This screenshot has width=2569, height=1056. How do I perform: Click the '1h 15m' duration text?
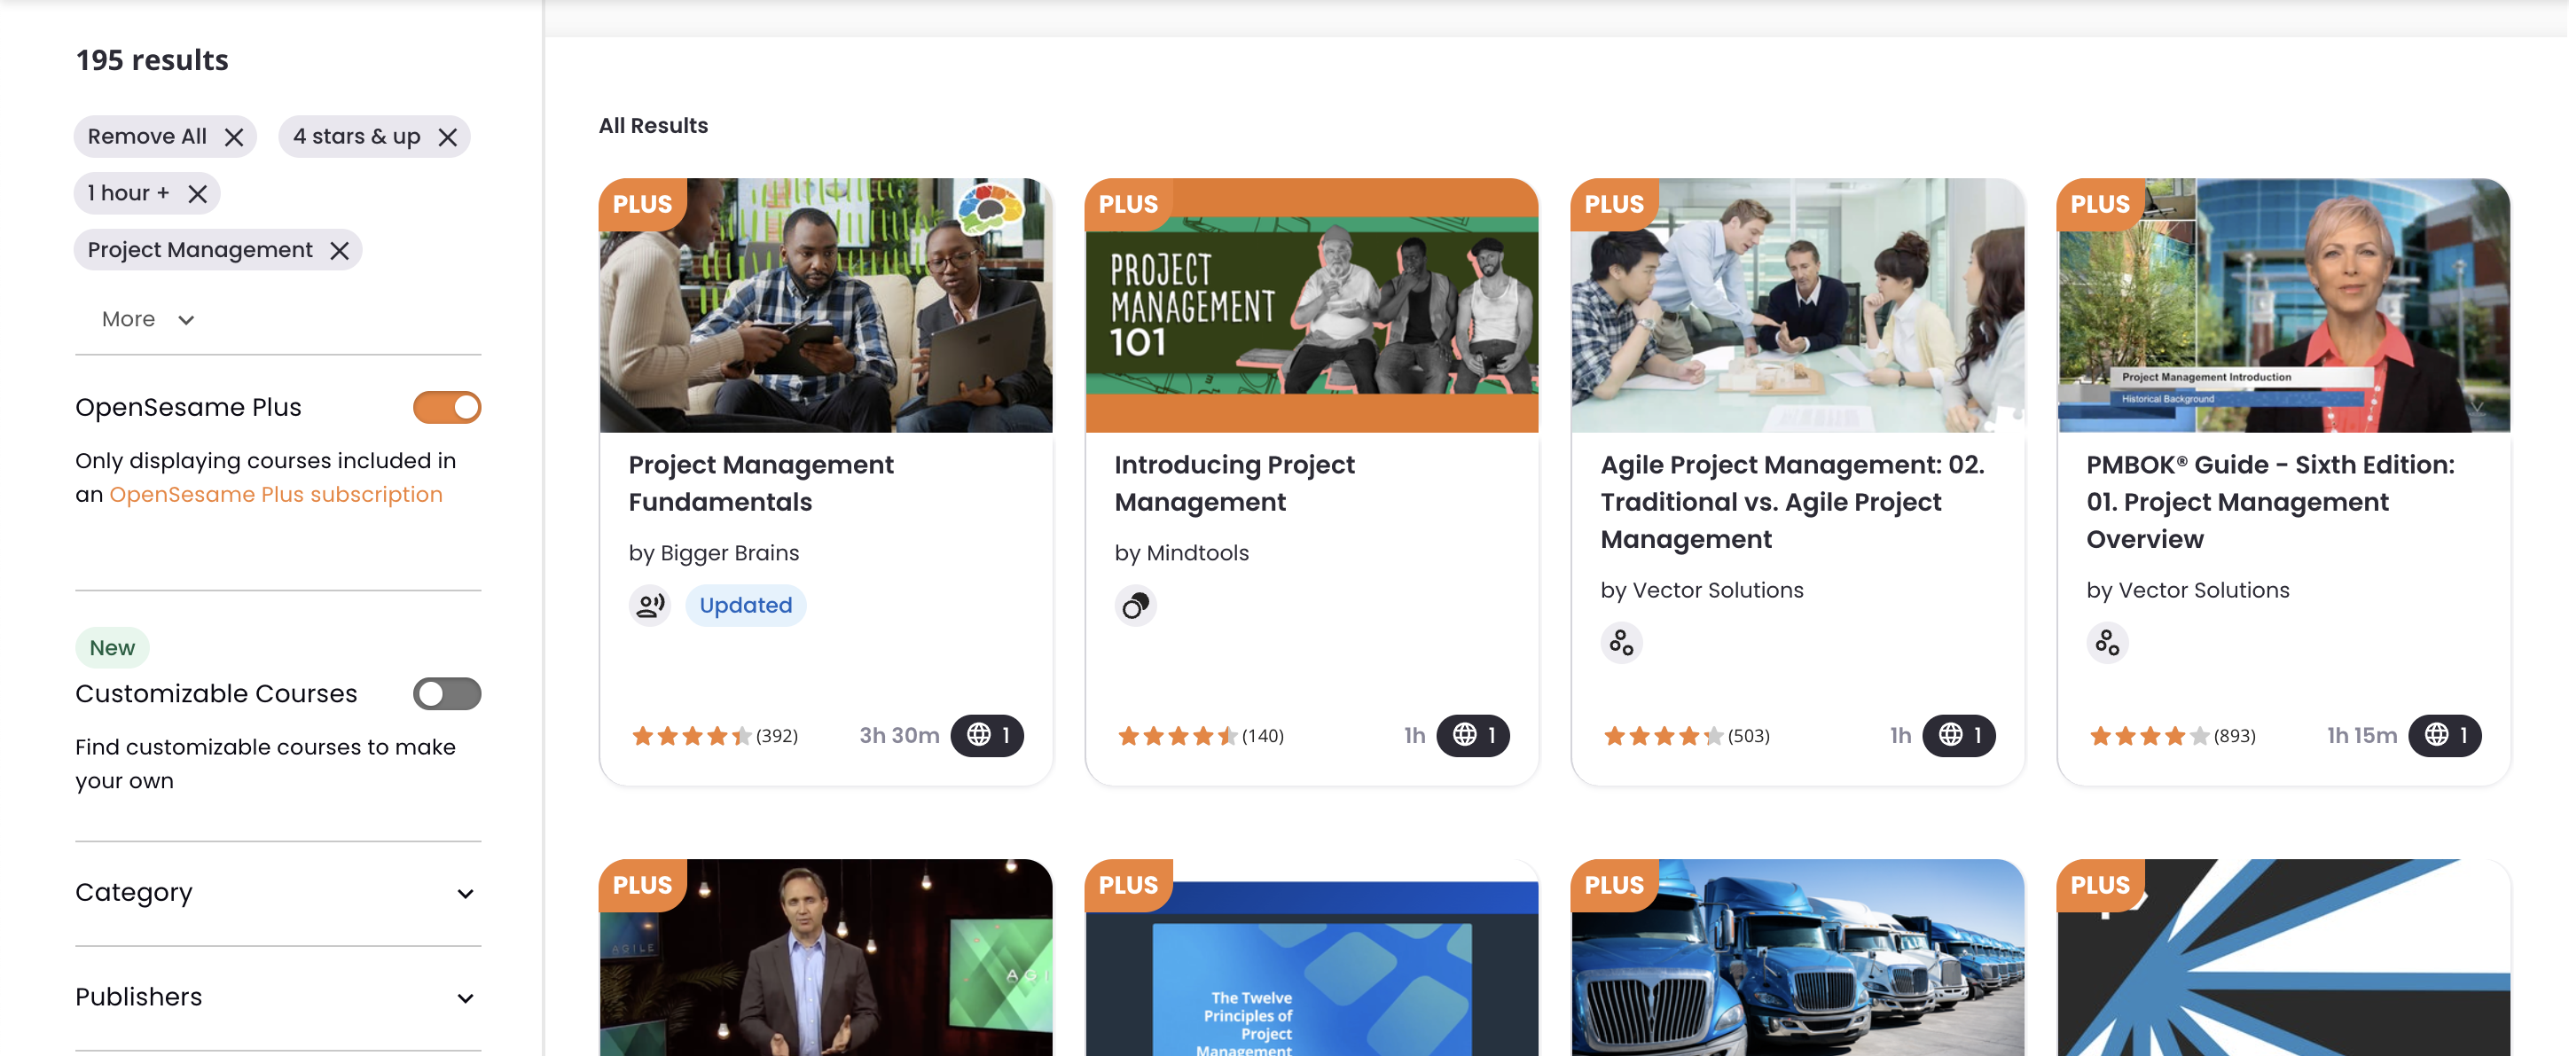click(x=2361, y=736)
